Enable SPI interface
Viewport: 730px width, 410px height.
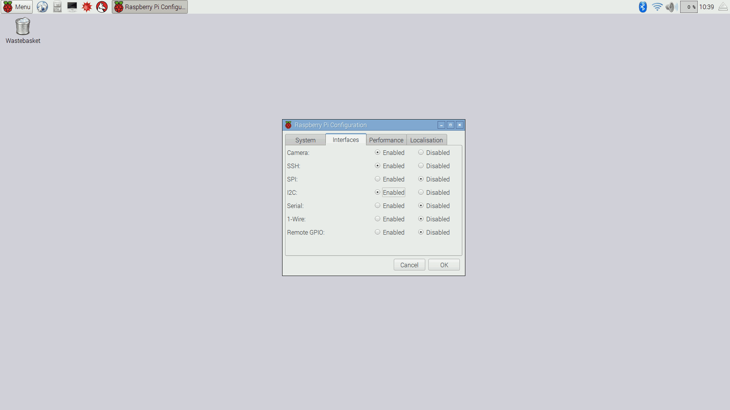click(378, 179)
